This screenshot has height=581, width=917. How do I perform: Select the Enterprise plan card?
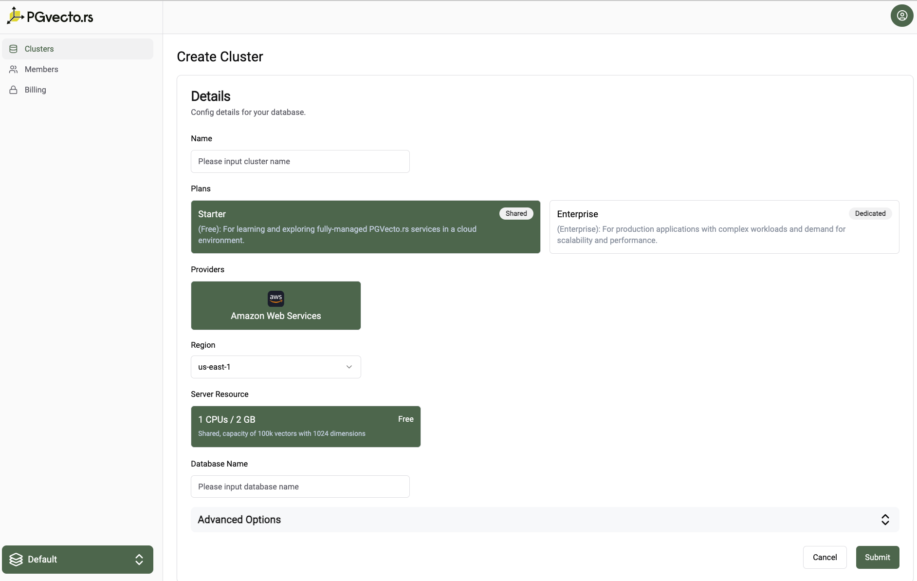724,227
